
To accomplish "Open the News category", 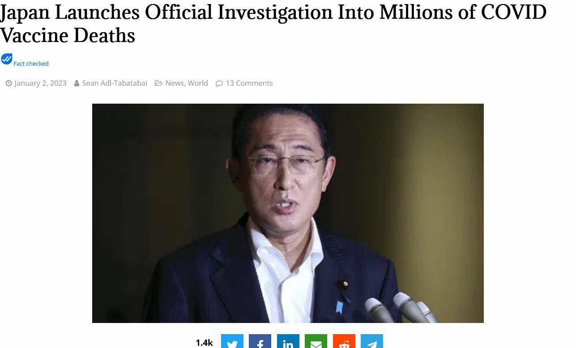I will (175, 83).
